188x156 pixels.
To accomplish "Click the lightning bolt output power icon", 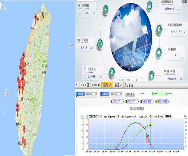I will pos(105,10).
